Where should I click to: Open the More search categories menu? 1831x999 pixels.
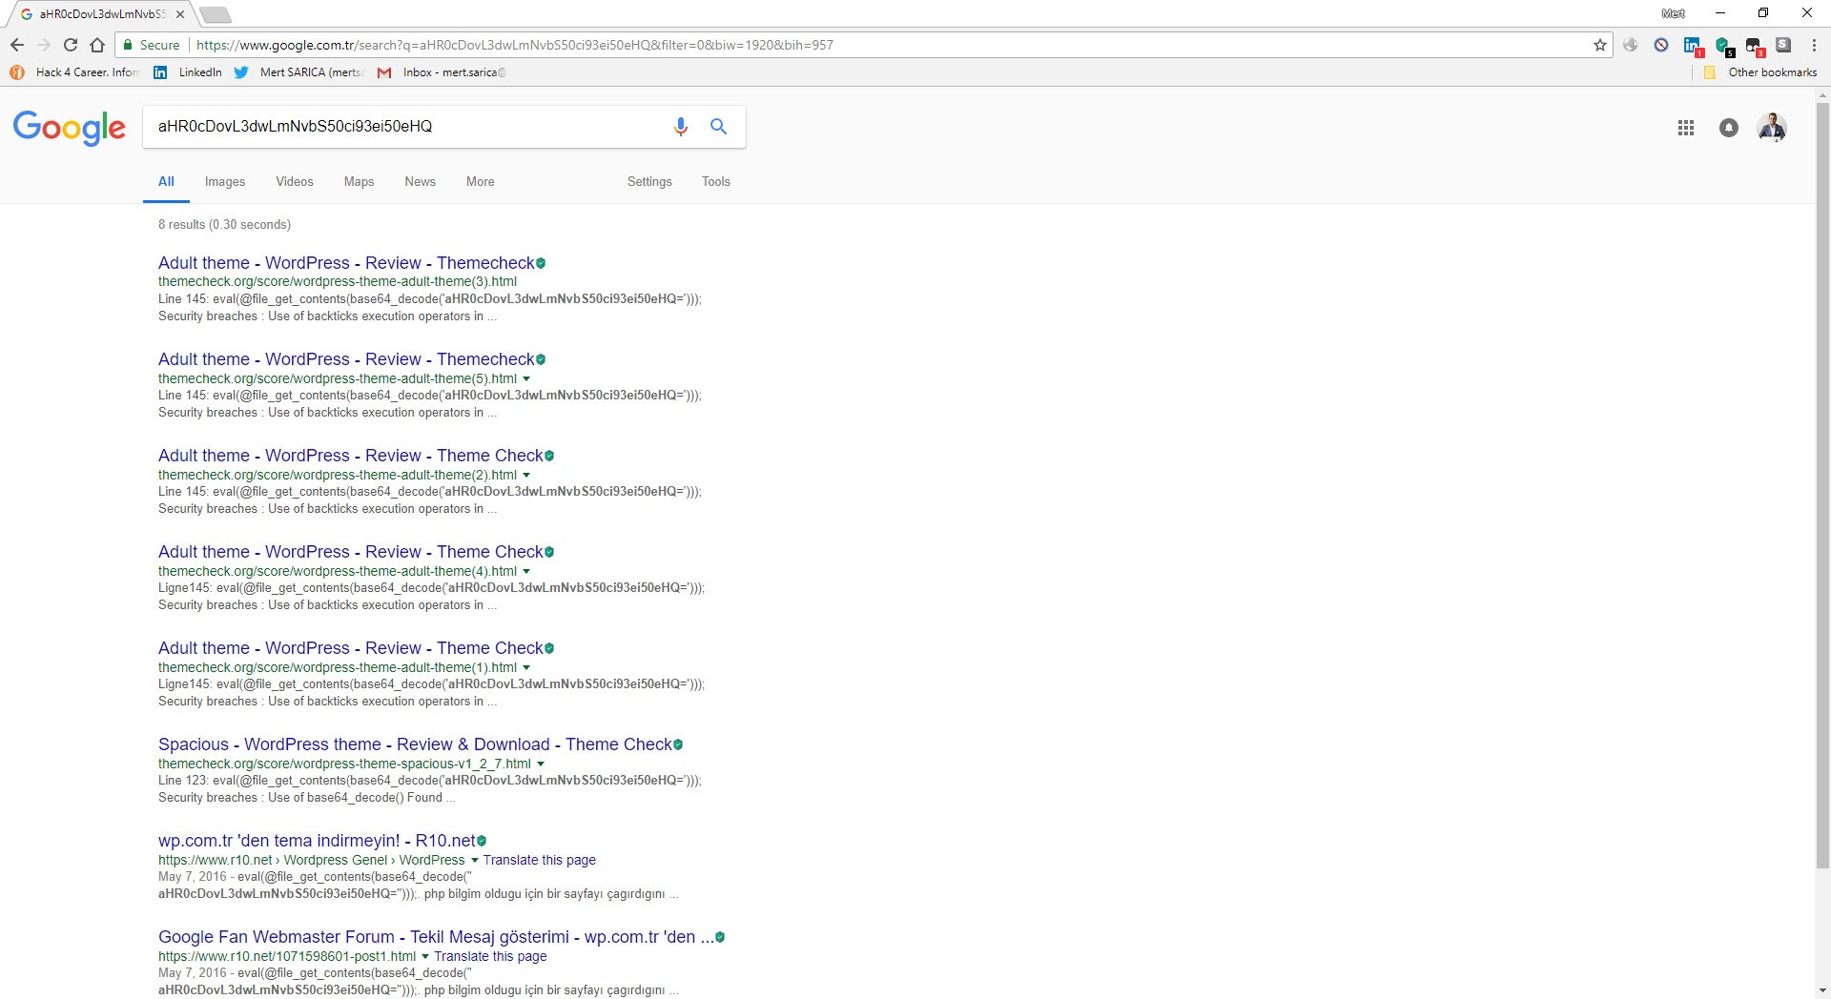point(481,182)
